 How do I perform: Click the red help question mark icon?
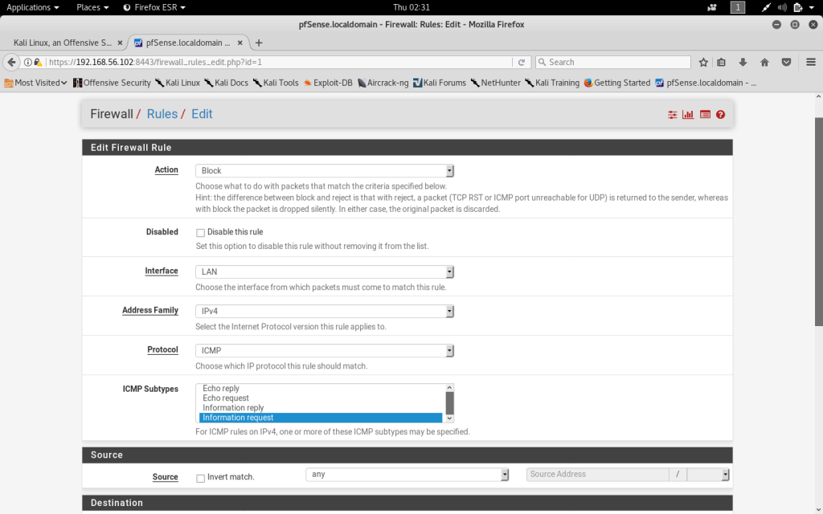point(721,115)
